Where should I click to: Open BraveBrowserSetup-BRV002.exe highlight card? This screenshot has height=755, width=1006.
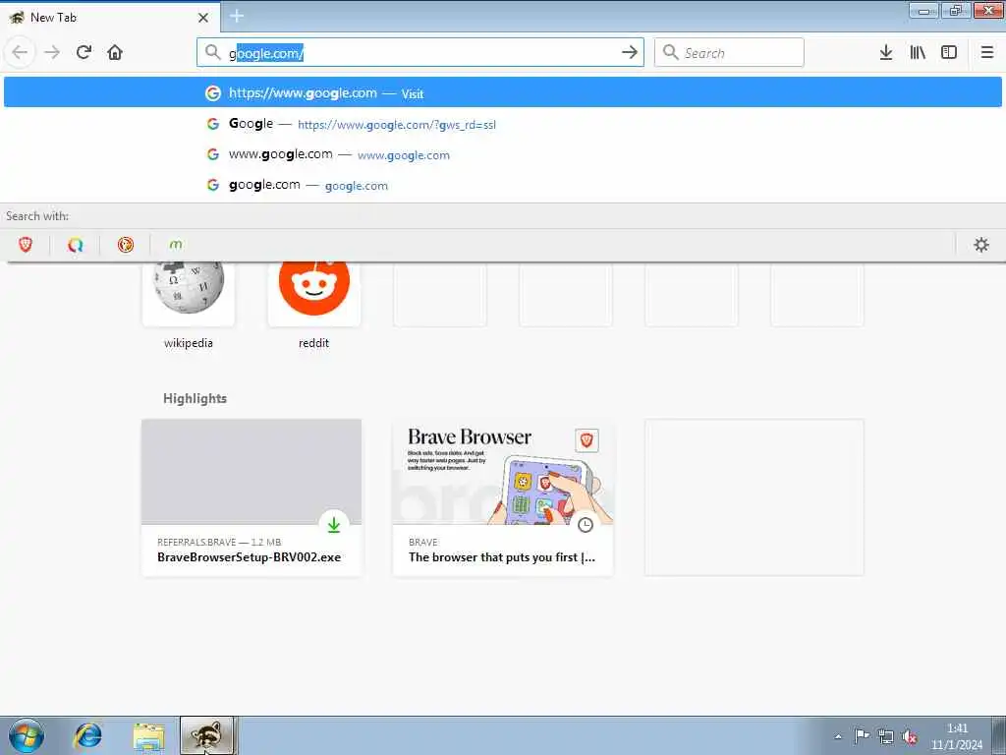tap(251, 496)
